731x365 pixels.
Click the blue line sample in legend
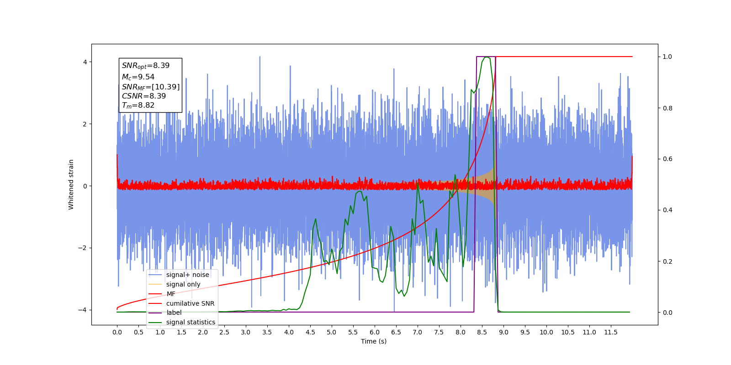156,275
